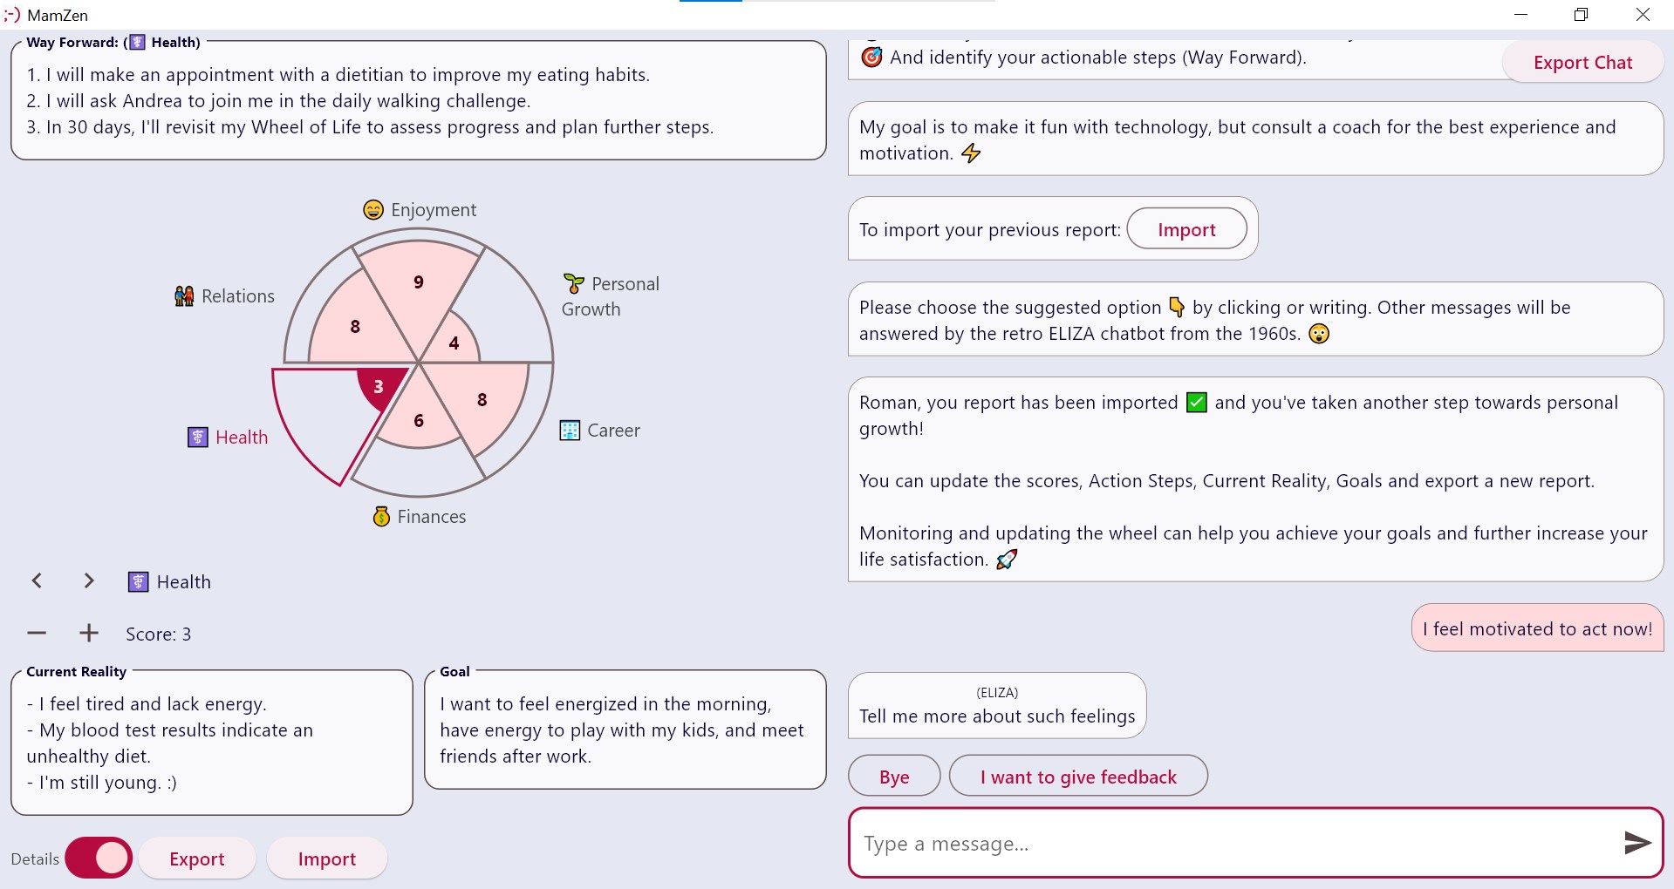Screen dimensions: 1674x889
Task: Click the Health segment scoring 3
Action: [x=380, y=386]
